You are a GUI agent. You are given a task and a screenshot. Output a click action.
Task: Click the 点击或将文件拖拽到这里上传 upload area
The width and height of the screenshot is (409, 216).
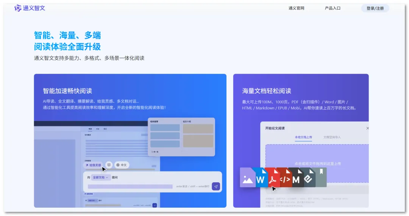(317, 164)
